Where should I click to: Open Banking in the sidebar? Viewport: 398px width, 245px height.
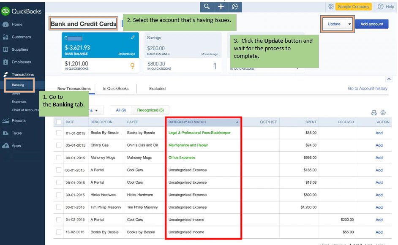[x=18, y=85]
